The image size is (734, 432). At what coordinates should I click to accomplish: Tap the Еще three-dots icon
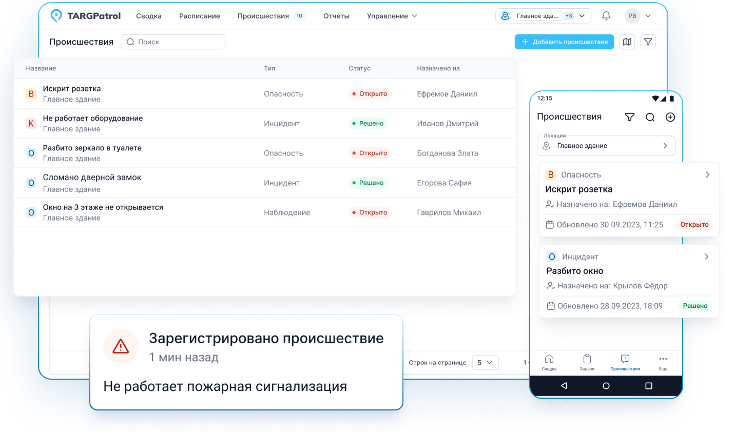663,362
